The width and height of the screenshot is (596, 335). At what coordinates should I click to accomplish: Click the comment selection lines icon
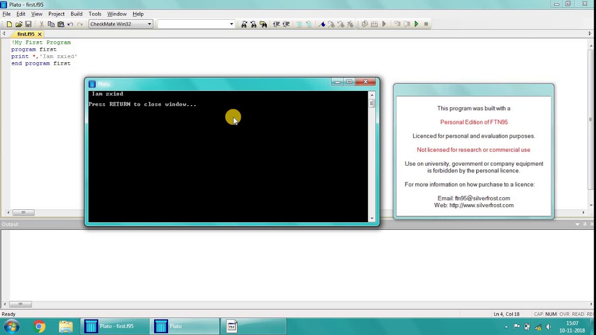299,24
